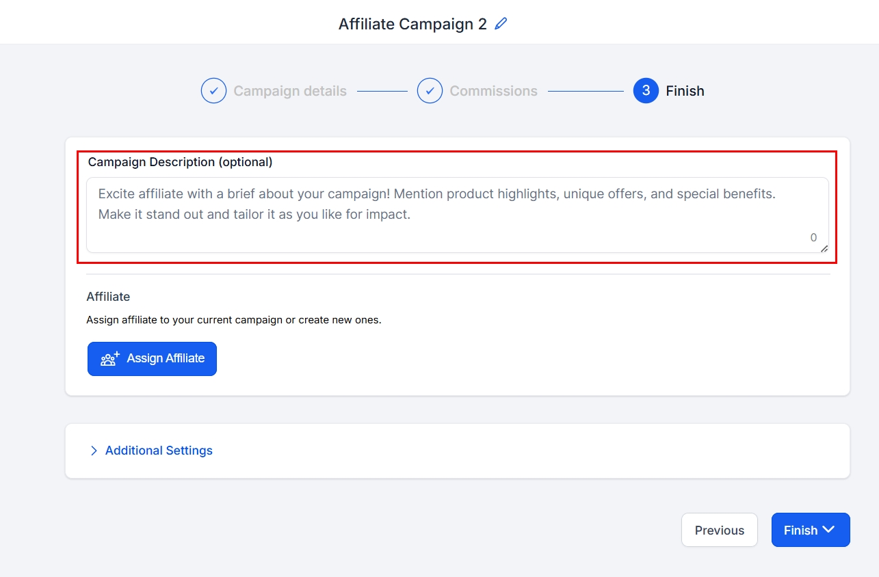The height and width of the screenshot is (577, 879).
Task: Click the description character counter
Action: [x=813, y=238]
